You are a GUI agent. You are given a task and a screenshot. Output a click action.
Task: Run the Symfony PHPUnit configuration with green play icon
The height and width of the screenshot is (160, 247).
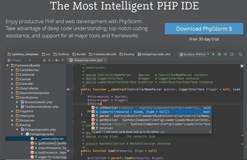[213, 54]
